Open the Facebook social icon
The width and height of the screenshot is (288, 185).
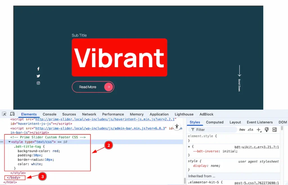(38, 69)
